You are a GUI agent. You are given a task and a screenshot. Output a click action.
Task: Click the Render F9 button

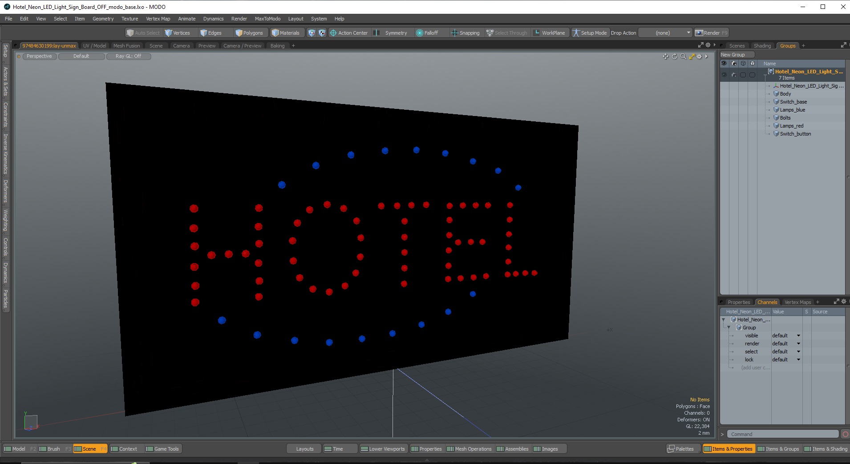[x=711, y=33]
